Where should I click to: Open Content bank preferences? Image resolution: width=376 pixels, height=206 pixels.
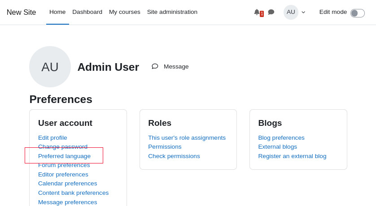[73, 193]
